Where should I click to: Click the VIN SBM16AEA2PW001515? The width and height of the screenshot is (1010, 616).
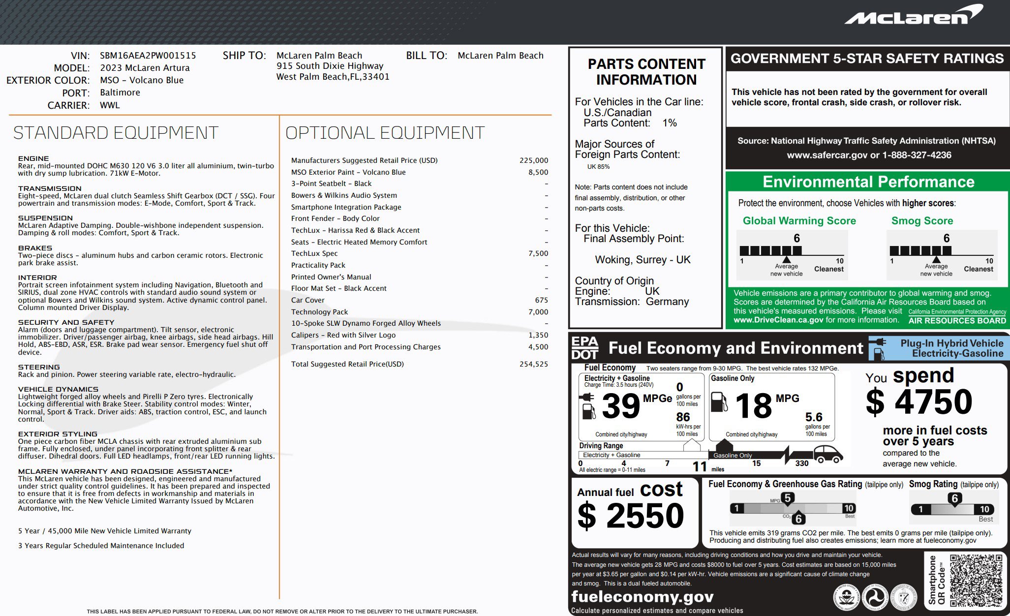click(x=148, y=56)
